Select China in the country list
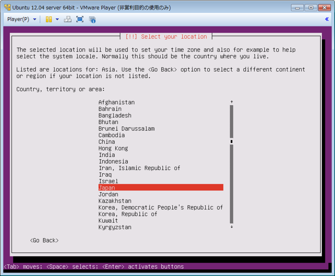 pyautogui.click(x=107, y=142)
